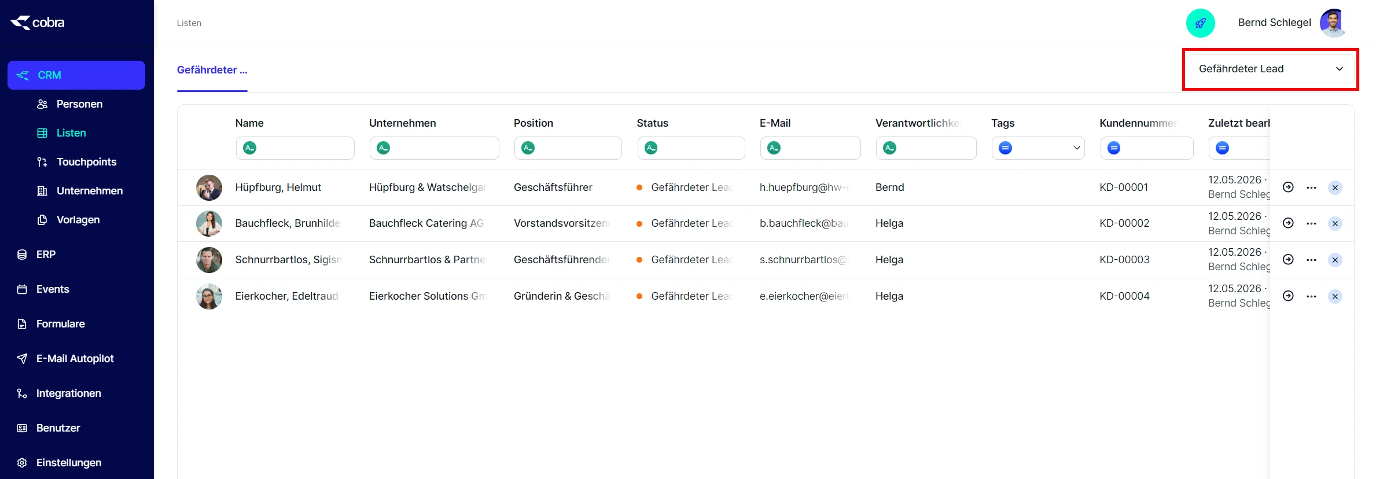Click Hüpfburg, Helmut avatar photo
Screen dimensions: 1376x479
pos(209,187)
